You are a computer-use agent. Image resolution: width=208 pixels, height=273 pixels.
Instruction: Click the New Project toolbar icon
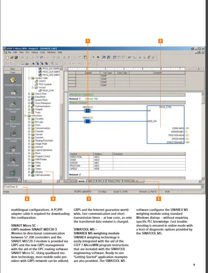[x=8, y=57]
